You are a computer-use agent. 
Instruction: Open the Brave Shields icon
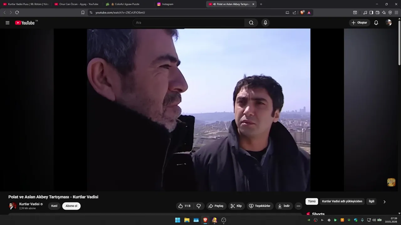[x=302, y=12]
